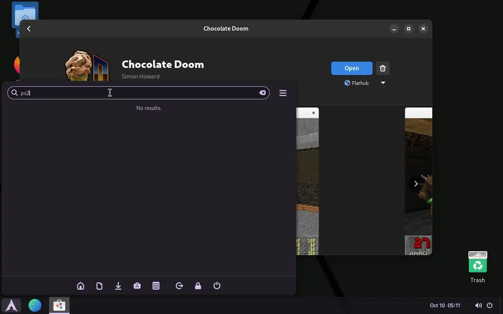This screenshot has width=503, height=314.
Task: Close the screenshot overlay with x
Action: tap(314, 113)
